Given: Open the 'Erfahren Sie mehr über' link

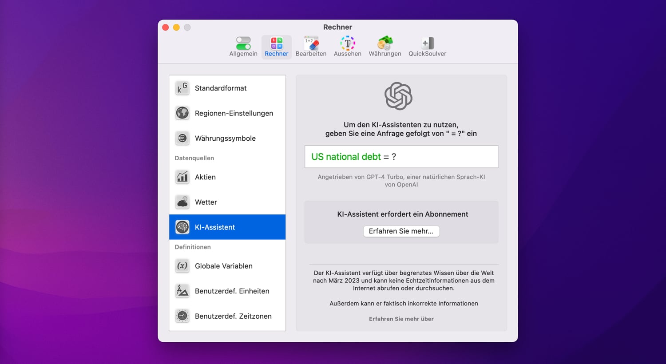Looking at the screenshot, I should coord(401,319).
